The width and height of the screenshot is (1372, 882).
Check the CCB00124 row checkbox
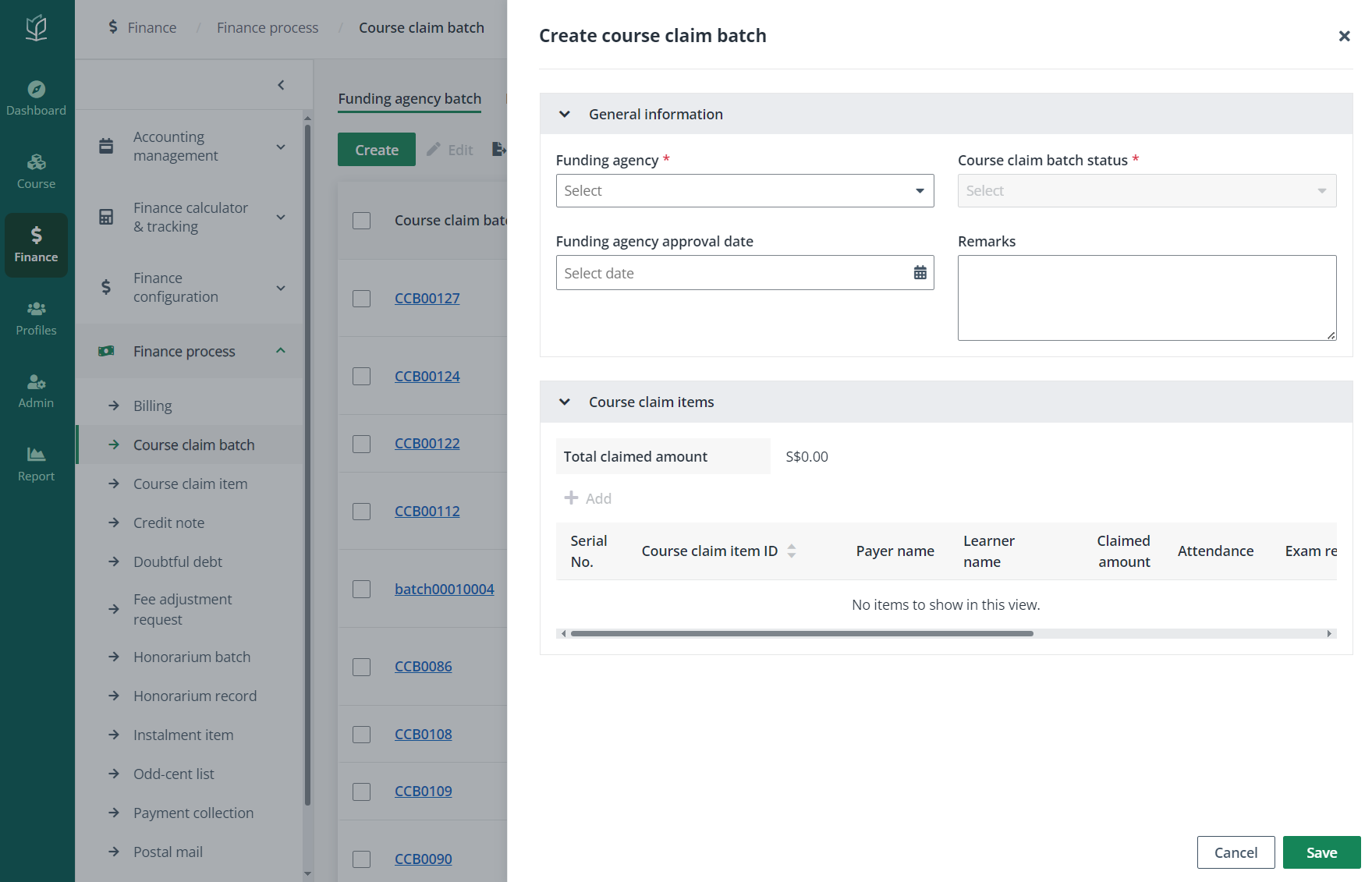point(362,377)
